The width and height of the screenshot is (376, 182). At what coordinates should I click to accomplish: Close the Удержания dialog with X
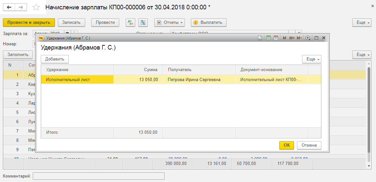(x=324, y=38)
